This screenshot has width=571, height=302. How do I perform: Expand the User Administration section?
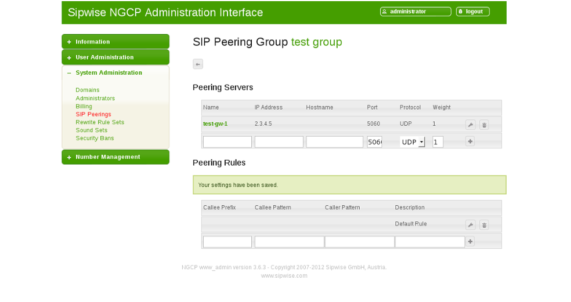[x=115, y=57]
